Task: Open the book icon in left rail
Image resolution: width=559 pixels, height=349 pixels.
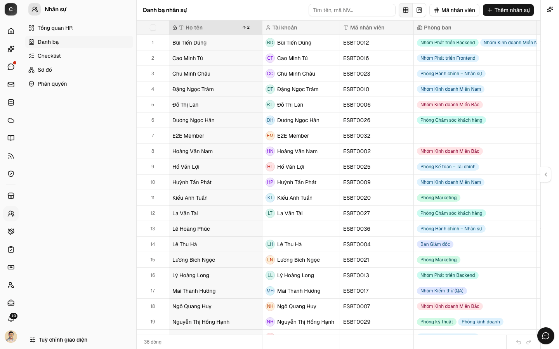Action: point(11,138)
